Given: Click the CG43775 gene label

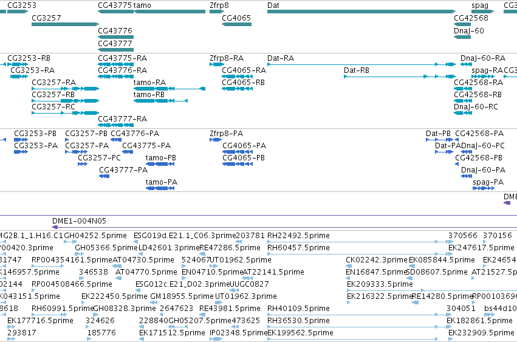Looking at the screenshot, I should (x=115, y=5).
